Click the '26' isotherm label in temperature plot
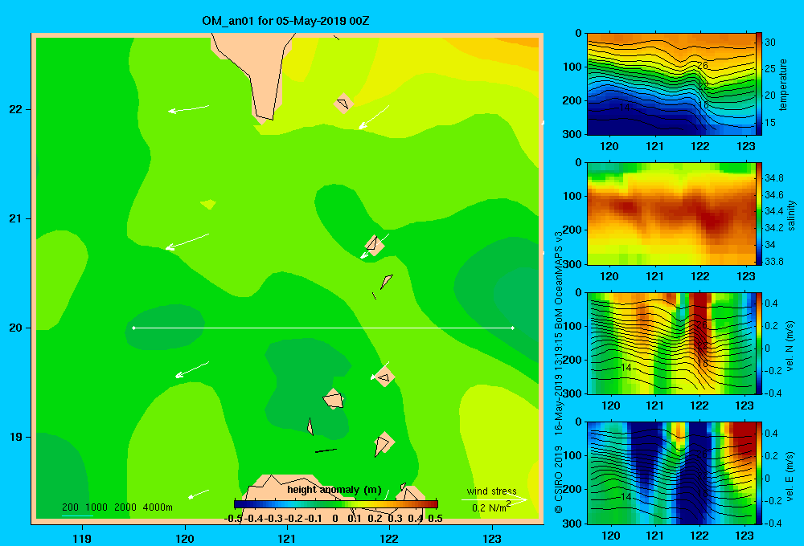Viewport: 804px width, 546px height. [x=703, y=65]
